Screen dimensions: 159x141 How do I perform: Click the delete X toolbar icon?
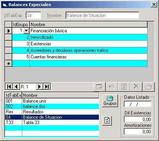(136, 87)
